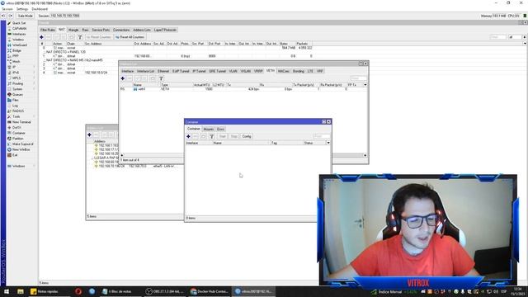528x297 pixels.
Task: Switch to VLAN tab in Interface List
Action: (x=233, y=71)
